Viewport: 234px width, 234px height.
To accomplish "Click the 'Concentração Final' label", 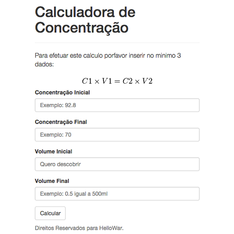I will point(61,122).
